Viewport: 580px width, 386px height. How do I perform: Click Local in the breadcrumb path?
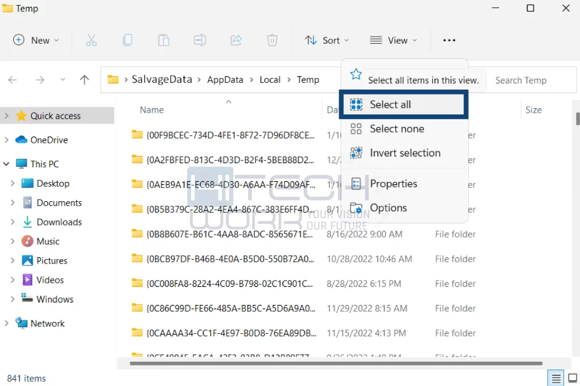[x=270, y=79]
